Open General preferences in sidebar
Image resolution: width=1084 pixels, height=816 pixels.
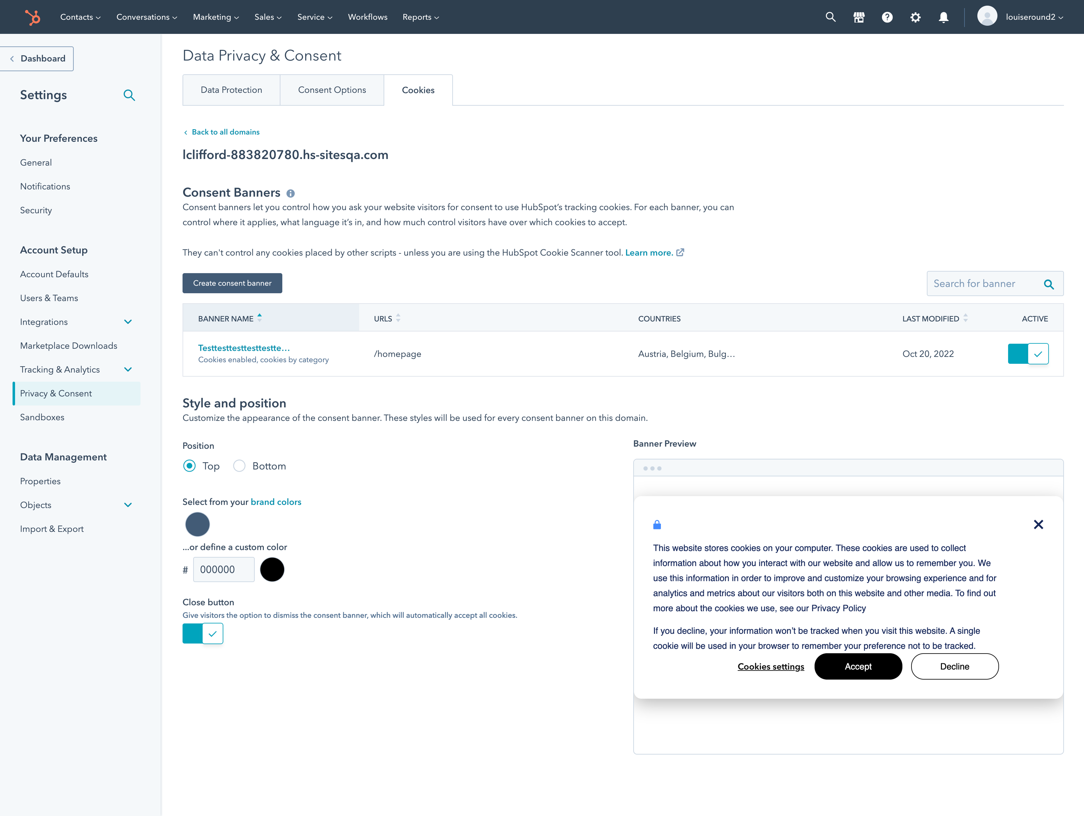click(x=36, y=163)
